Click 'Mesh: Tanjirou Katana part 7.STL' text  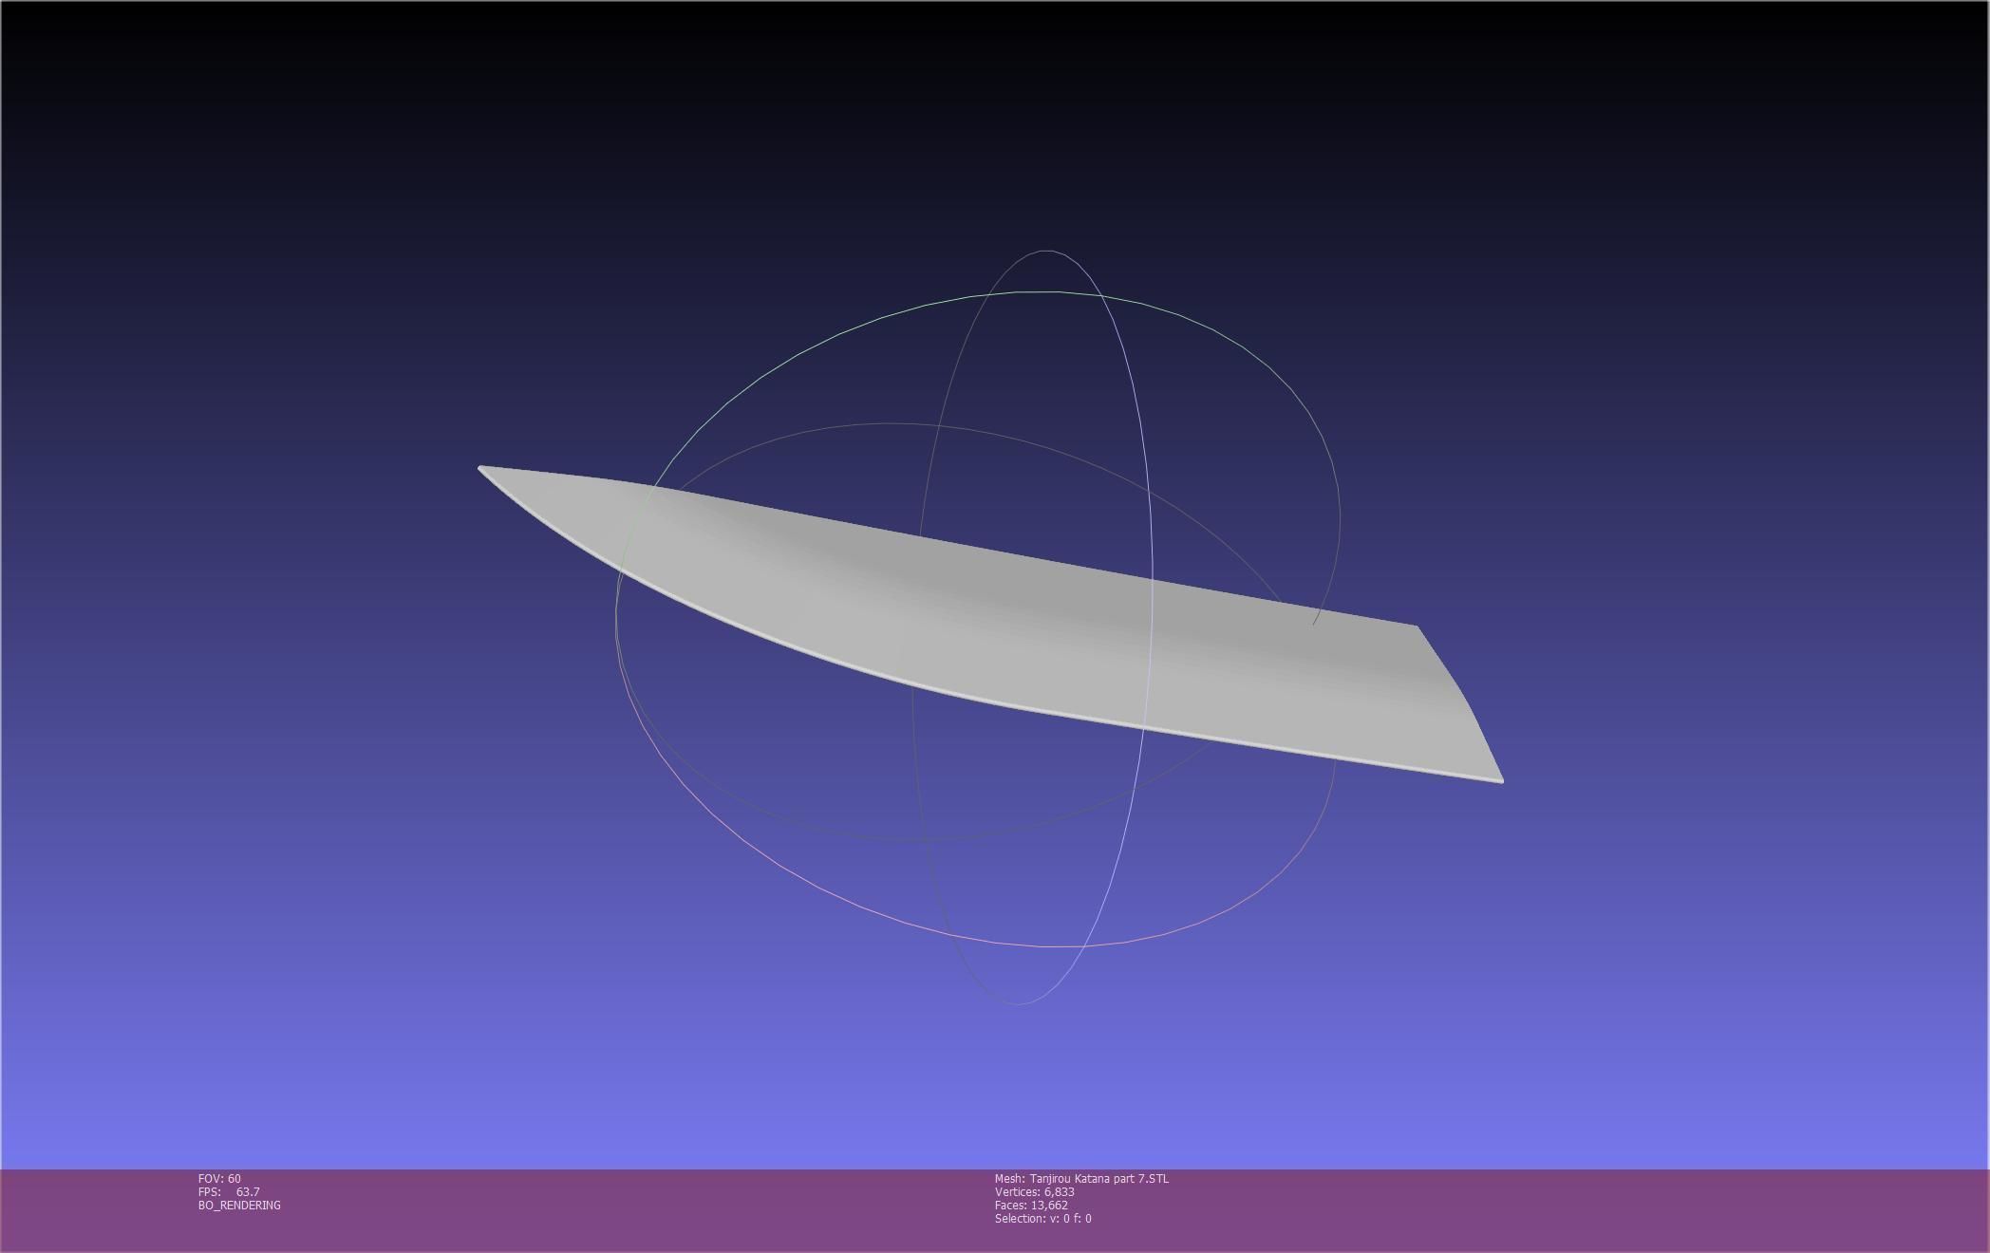(1081, 1178)
